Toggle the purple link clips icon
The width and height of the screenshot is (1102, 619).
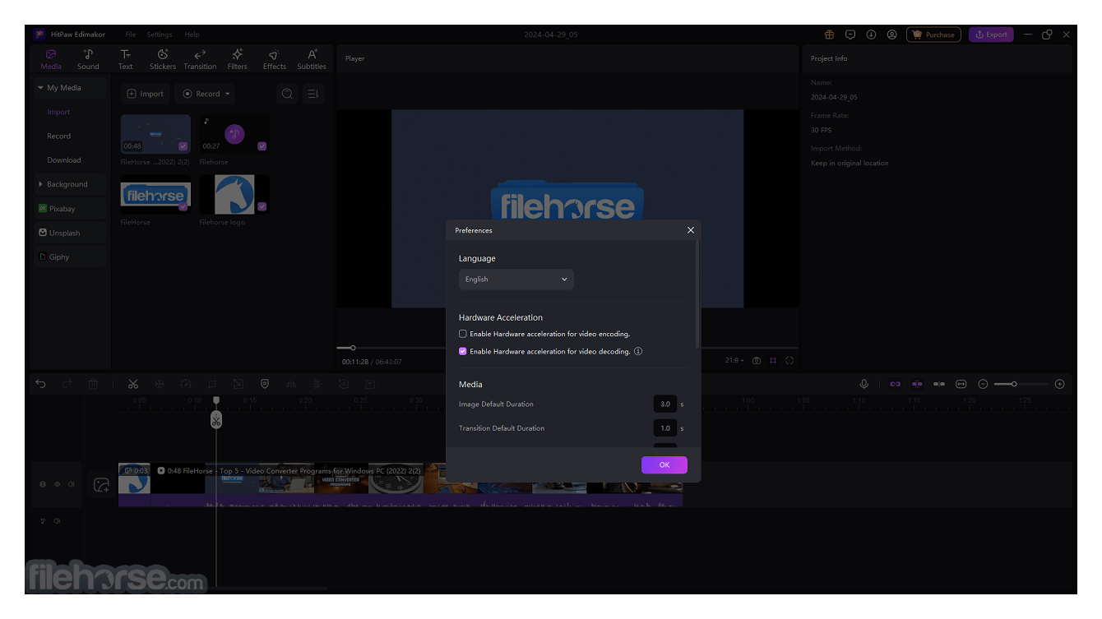tap(896, 384)
